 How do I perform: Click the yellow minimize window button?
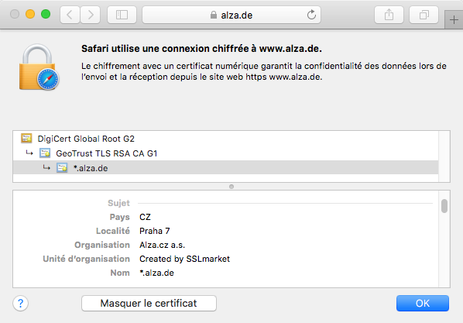click(x=30, y=14)
